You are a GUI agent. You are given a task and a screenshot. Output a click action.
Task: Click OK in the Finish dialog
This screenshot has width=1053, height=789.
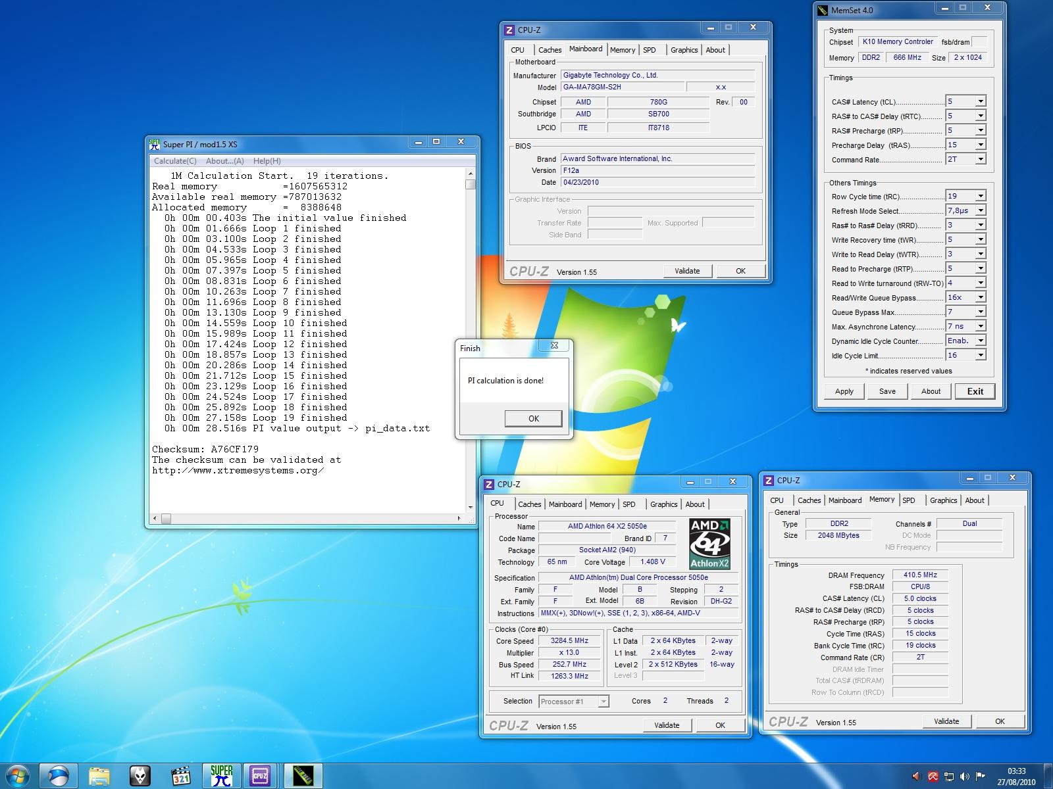click(534, 418)
